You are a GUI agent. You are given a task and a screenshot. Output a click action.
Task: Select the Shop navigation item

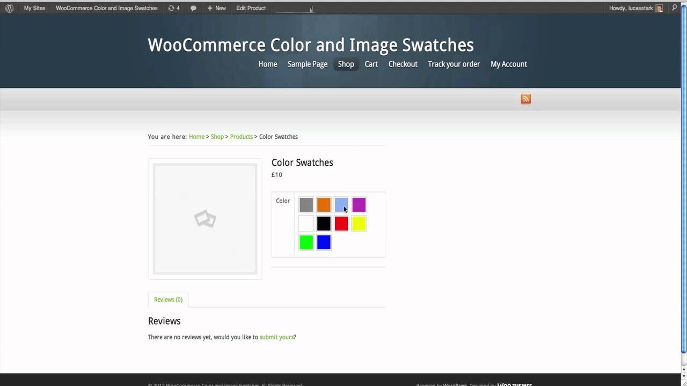point(346,64)
